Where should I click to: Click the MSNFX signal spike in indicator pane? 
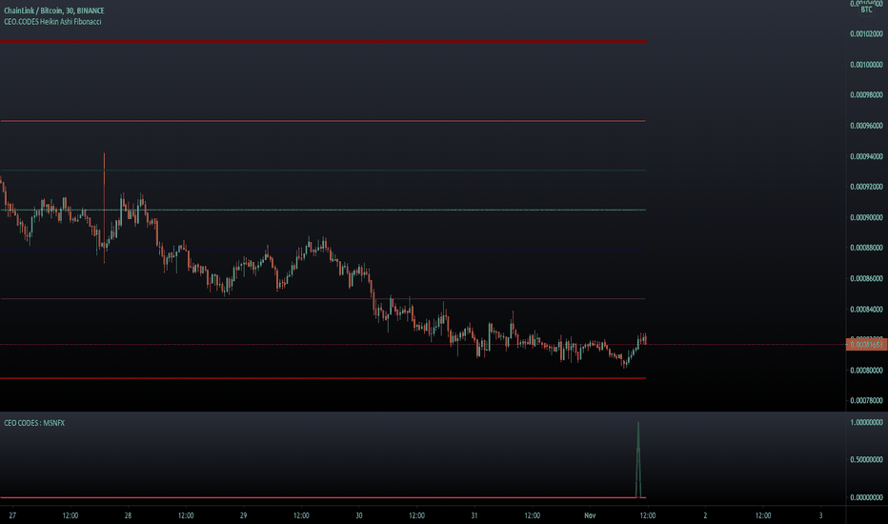tap(638, 459)
